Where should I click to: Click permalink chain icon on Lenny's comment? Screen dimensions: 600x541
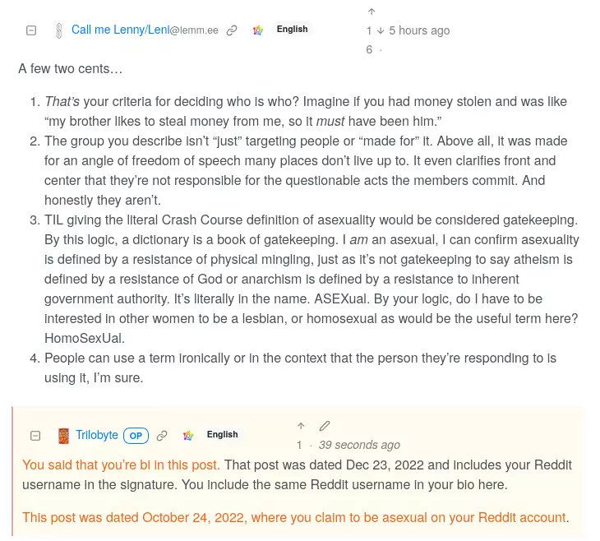click(232, 30)
